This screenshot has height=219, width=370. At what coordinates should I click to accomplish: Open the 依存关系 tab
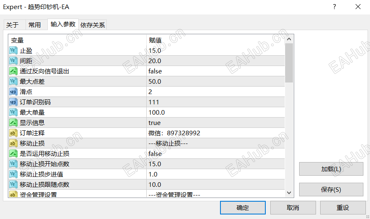click(x=92, y=25)
